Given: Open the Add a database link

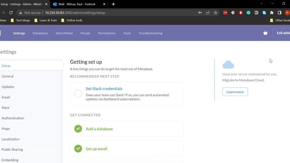Looking at the screenshot, I should 99,129.
